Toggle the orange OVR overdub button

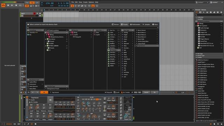(27, 6)
